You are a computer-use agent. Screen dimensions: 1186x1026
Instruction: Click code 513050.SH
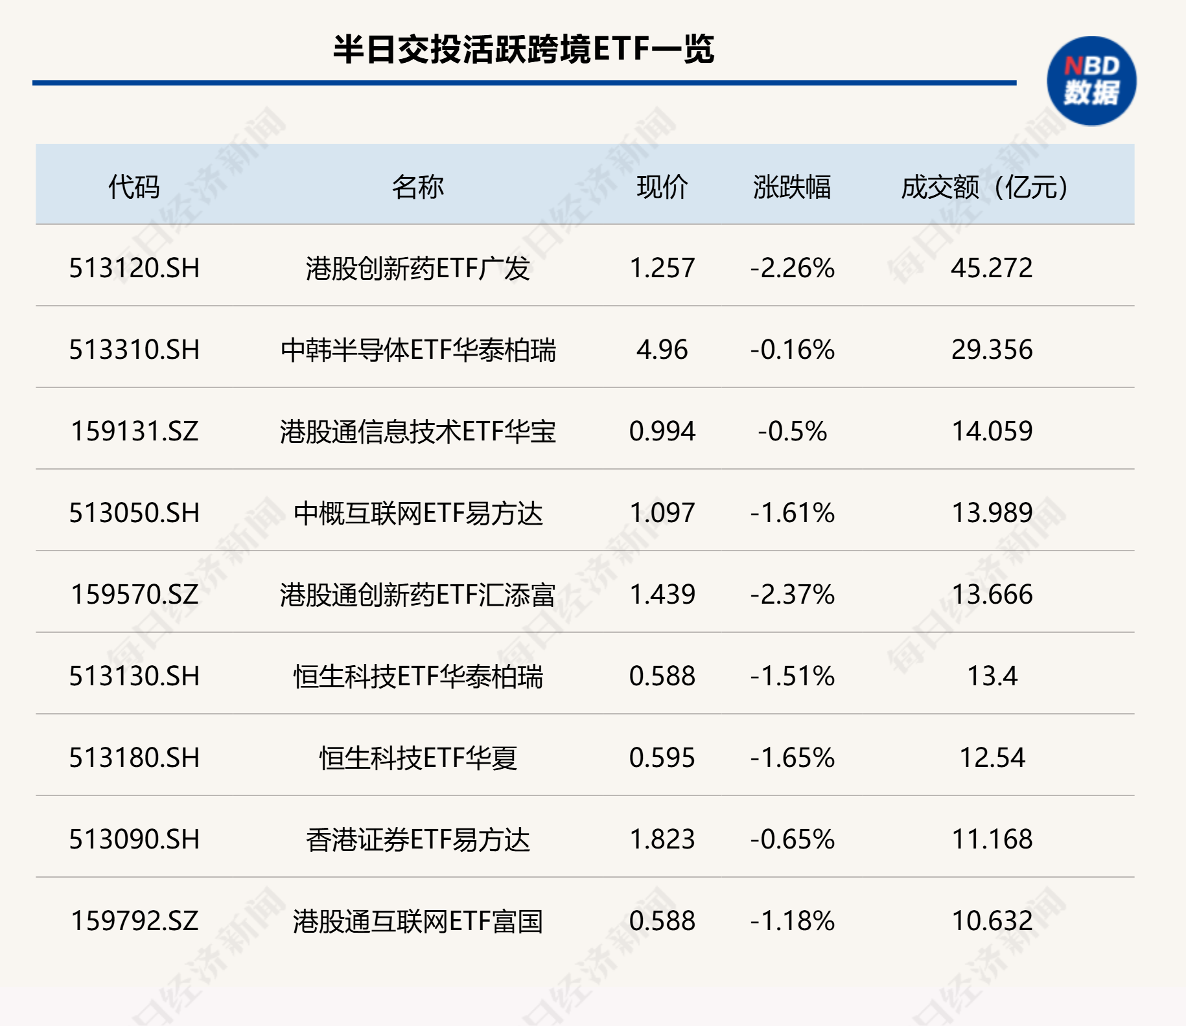(x=134, y=513)
